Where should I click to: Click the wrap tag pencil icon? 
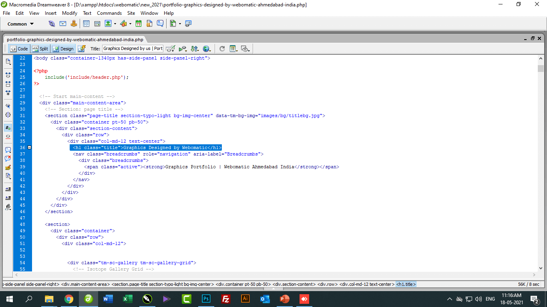pyautogui.click(x=8, y=167)
